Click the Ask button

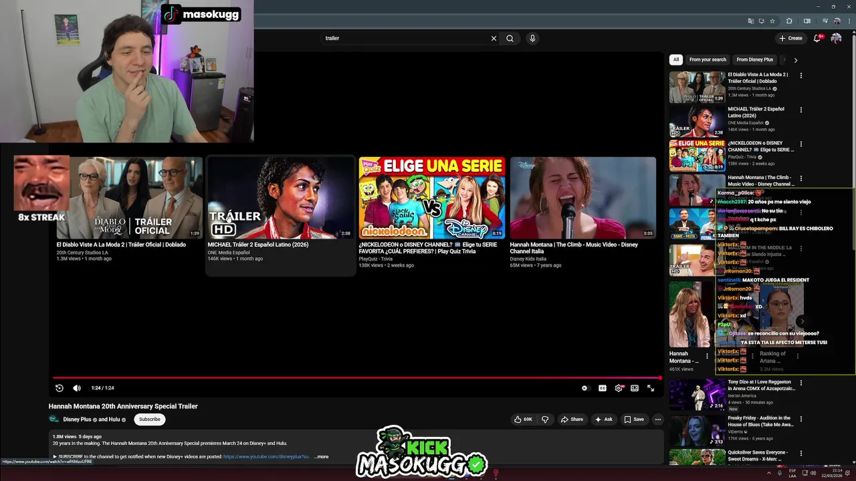[x=603, y=420]
